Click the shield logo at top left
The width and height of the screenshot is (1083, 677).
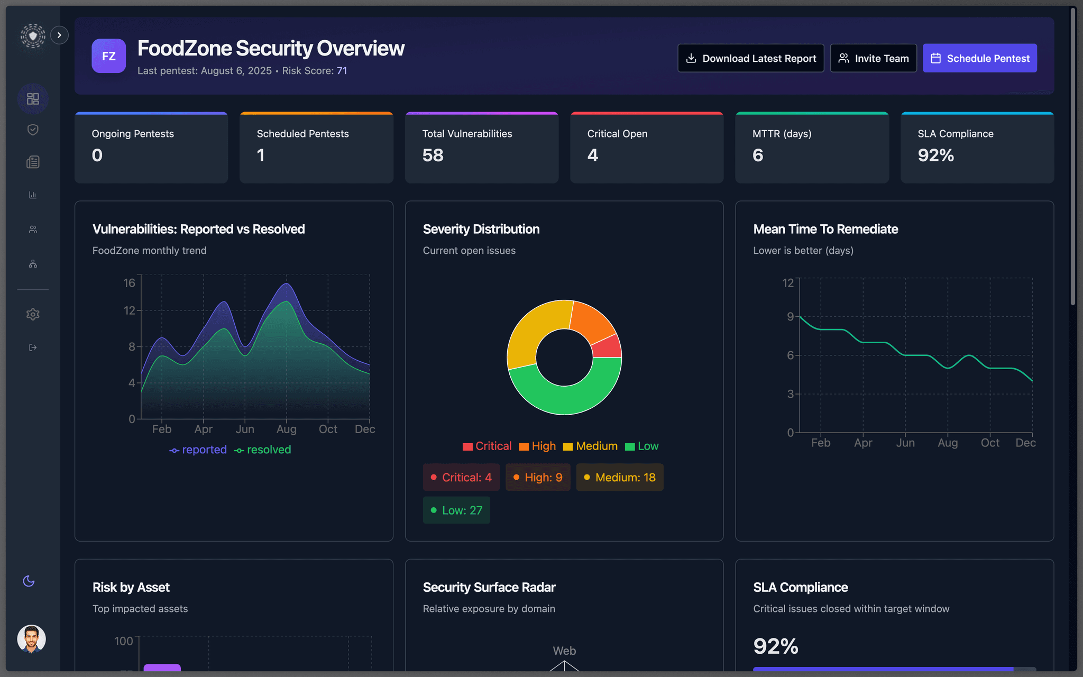pyautogui.click(x=33, y=36)
